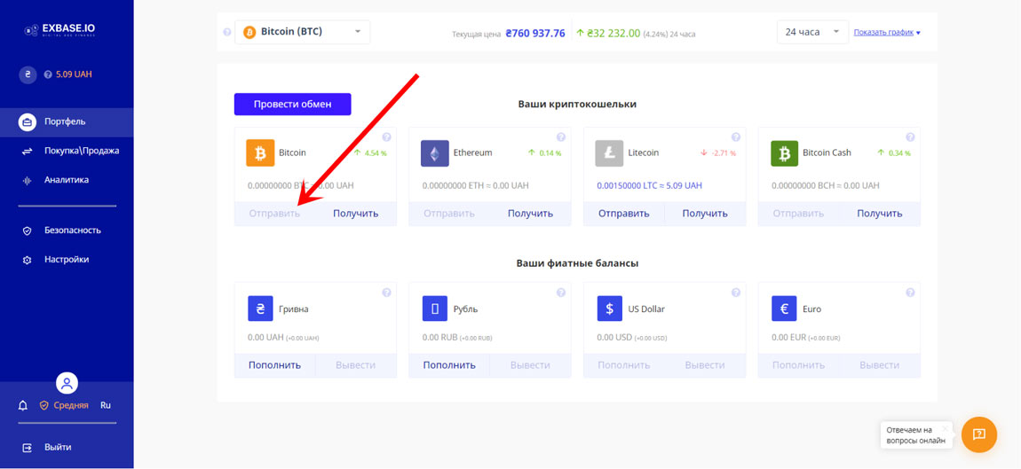
Task: Click the green Bitcoin Cash icon
Action: [784, 152]
